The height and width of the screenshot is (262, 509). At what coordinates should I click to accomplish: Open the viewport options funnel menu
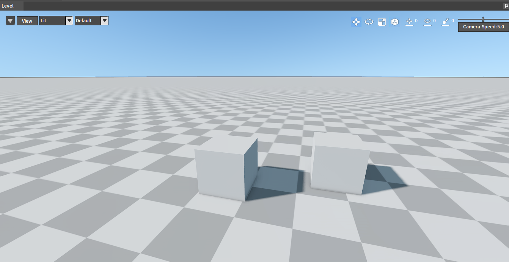pos(10,21)
